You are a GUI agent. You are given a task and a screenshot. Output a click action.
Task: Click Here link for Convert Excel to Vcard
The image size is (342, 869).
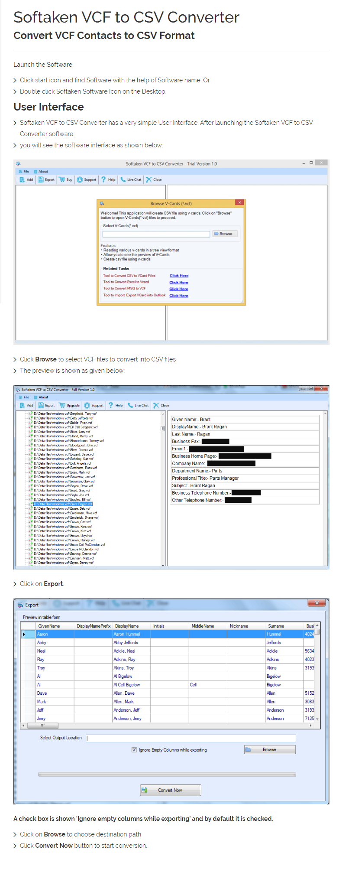click(179, 283)
